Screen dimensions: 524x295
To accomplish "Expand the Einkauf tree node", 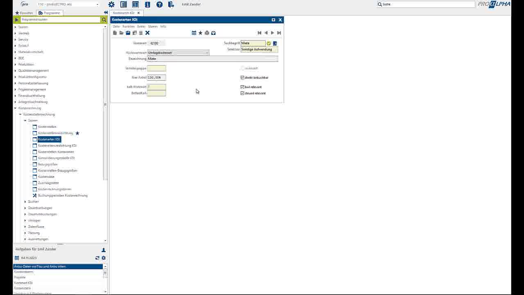I will pos(16,45).
